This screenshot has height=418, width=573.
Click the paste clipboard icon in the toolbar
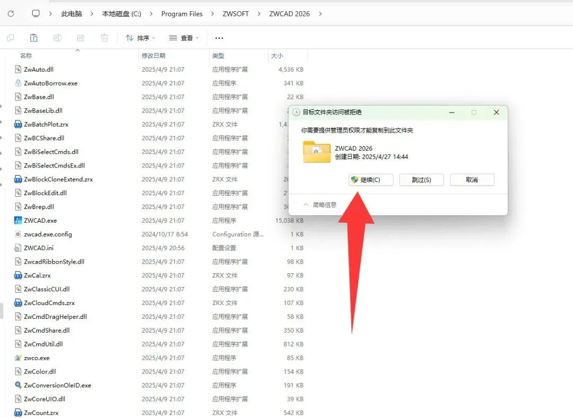(x=33, y=38)
